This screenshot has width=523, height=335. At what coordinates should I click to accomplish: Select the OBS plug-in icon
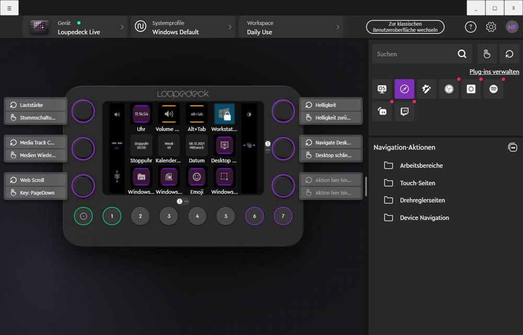pyautogui.click(x=449, y=89)
